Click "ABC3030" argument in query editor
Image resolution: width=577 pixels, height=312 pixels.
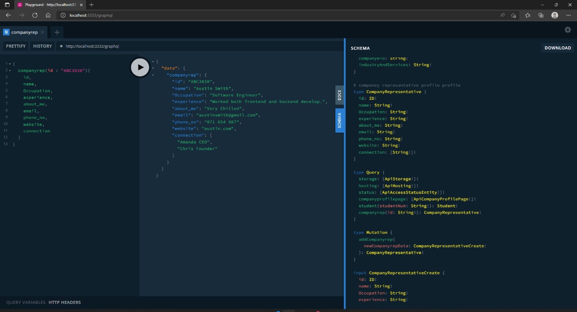pos(73,71)
